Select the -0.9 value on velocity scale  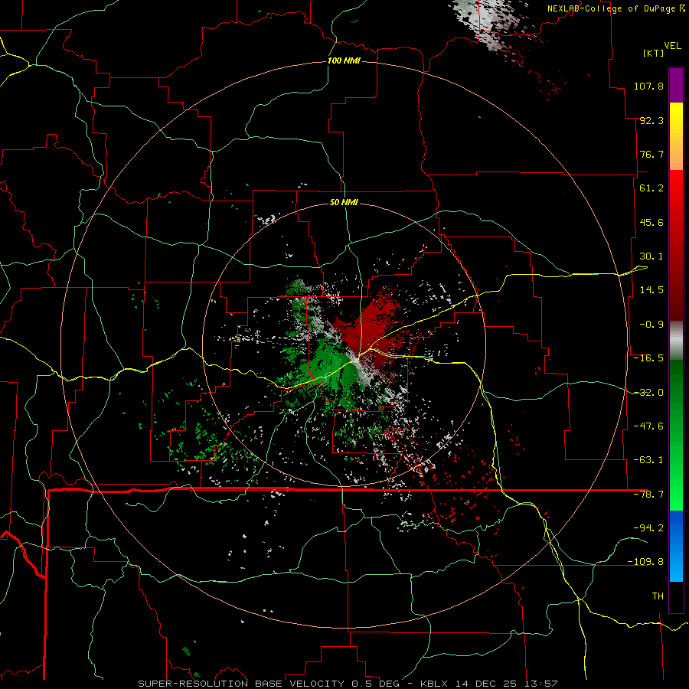point(651,325)
